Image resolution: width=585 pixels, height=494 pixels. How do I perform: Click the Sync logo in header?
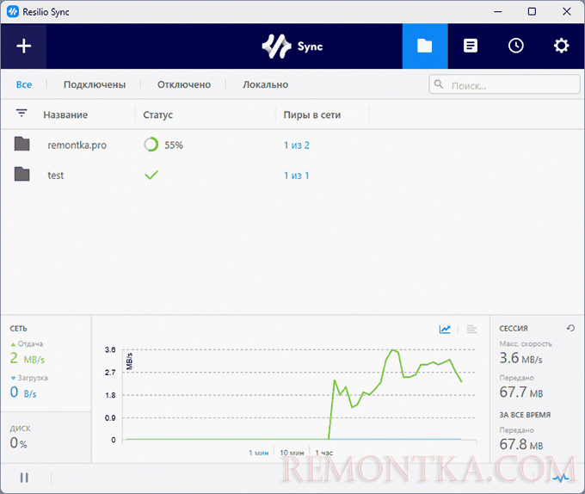coord(292,46)
